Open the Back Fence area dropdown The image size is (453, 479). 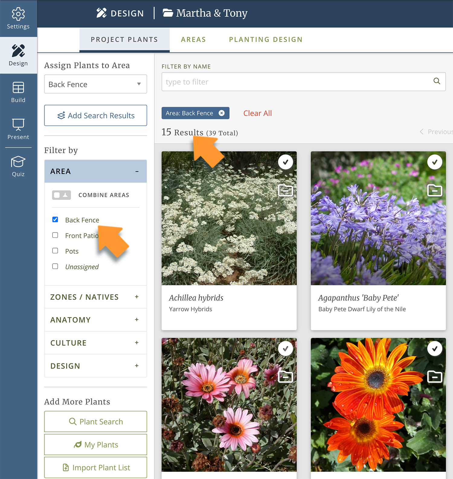point(95,84)
